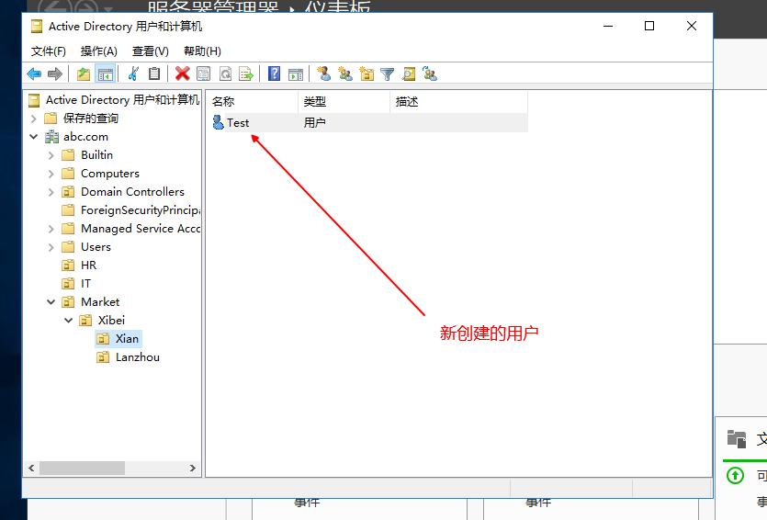Collapse the Xibei organizational unit
This screenshot has width=767, height=520.
(69, 321)
